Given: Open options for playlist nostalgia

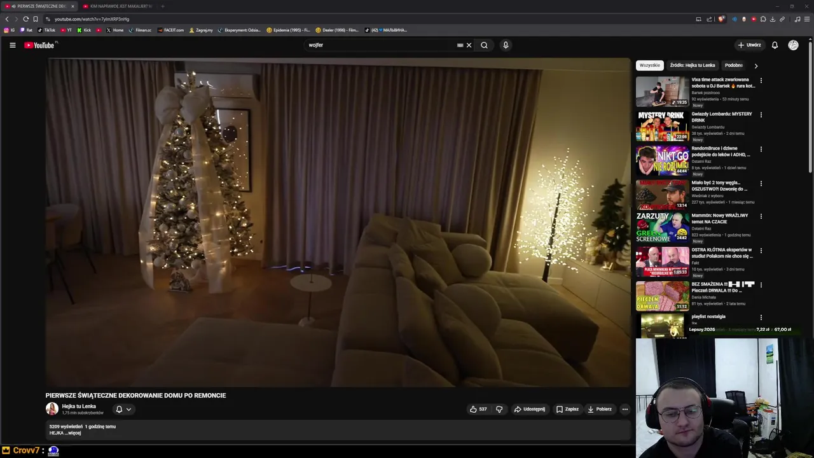Looking at the screenshot, I should coord(761,317).
